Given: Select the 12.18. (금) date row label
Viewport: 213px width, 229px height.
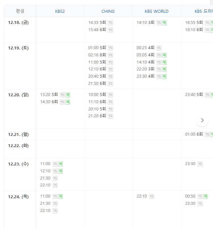Looking at the screenshot, I should pos(18,23).
